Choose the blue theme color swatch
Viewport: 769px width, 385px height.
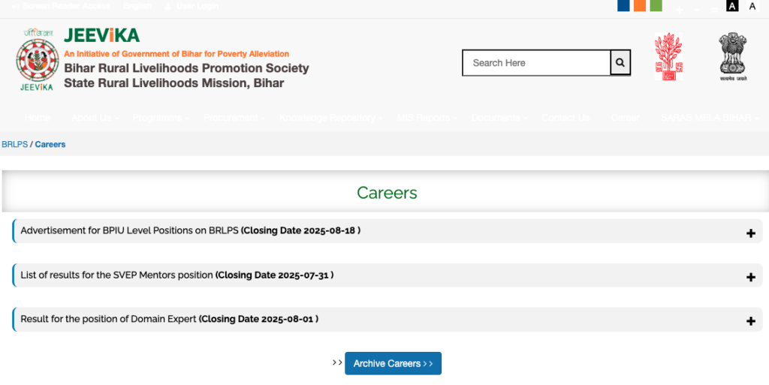623,5
